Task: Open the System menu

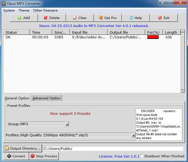Action: [9, 10]
